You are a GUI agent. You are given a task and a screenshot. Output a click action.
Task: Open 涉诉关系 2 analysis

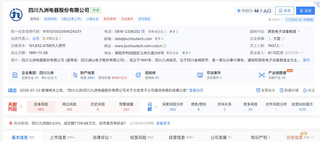[x=225, y=107]
